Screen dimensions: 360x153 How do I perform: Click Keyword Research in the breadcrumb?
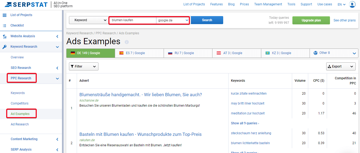point(79,33)
